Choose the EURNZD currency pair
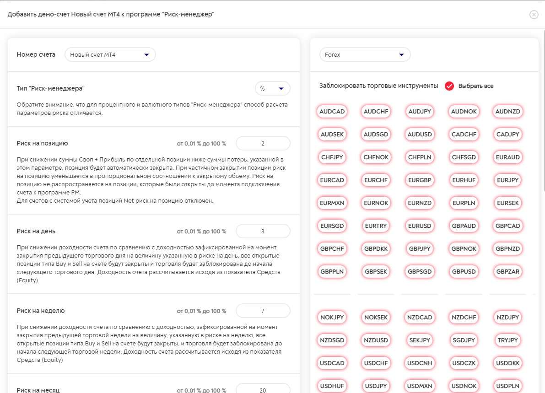Viewport: 545px width, 393px height. point(420,203)
